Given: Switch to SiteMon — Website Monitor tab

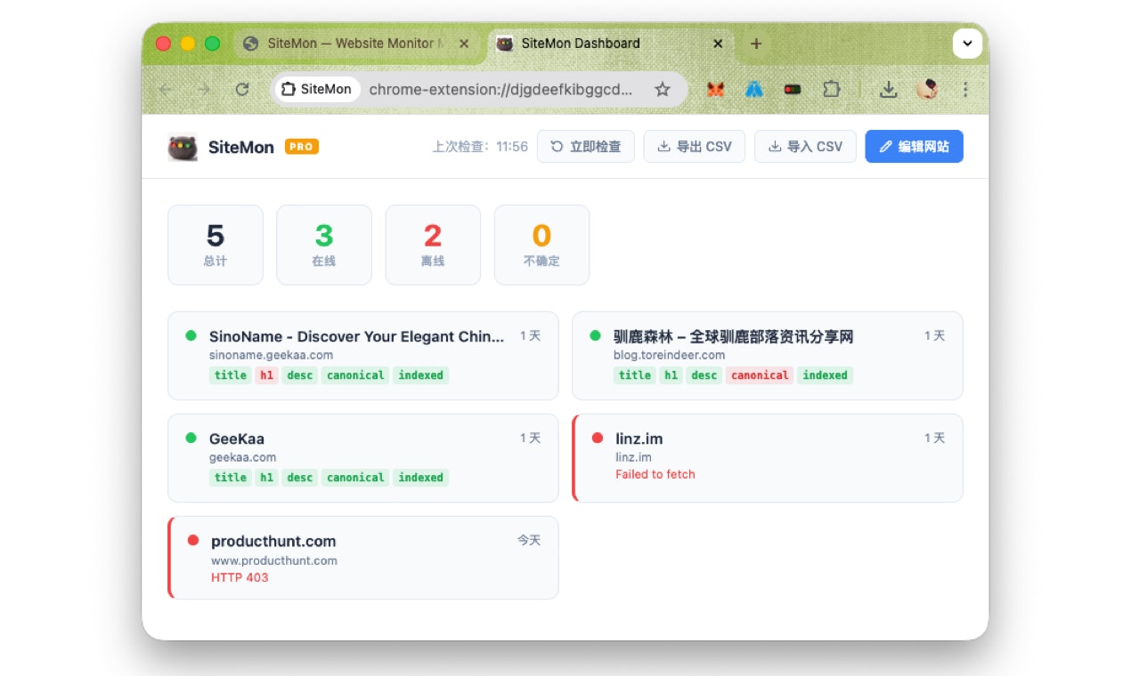Looking at the screenshot, I should pyautogui.click(x=356, y=44).
